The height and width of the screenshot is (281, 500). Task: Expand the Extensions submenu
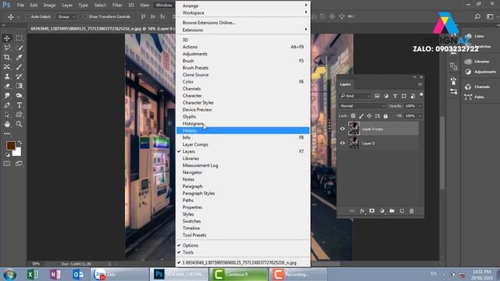point(243,30)
